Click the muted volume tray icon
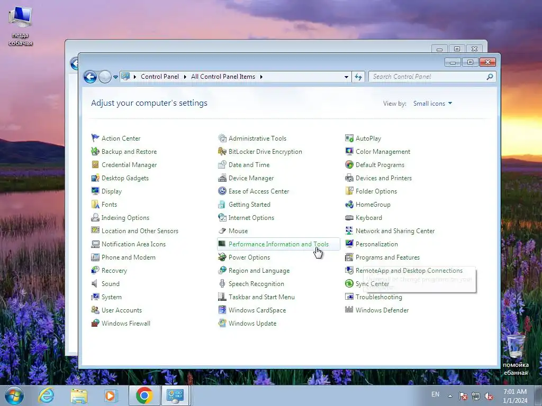542x406 pixels. click(489, 396)
